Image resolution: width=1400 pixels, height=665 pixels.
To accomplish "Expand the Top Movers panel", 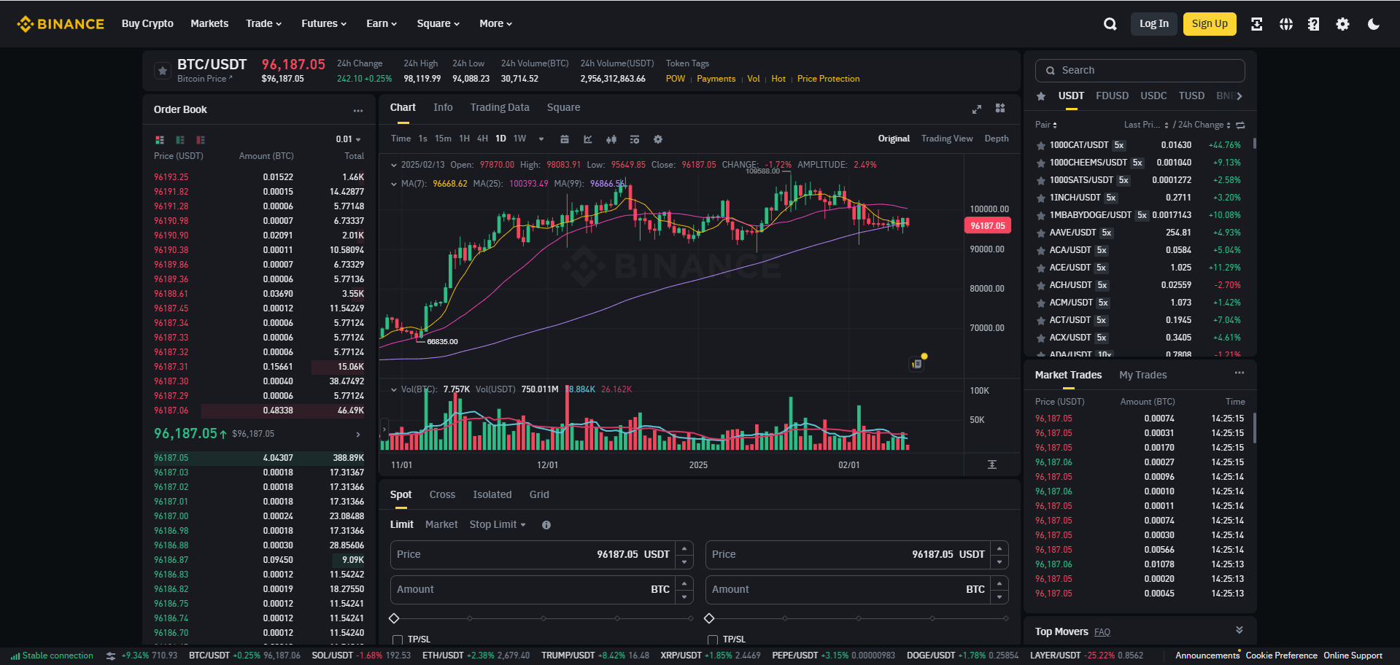I will tap(1239, 630).
